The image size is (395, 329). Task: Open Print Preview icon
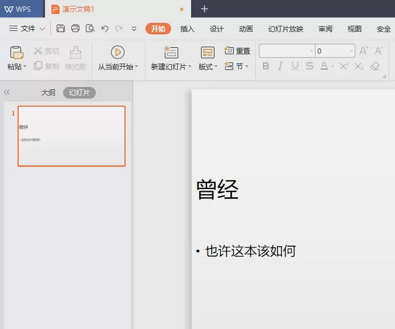(x=90, y=29)
